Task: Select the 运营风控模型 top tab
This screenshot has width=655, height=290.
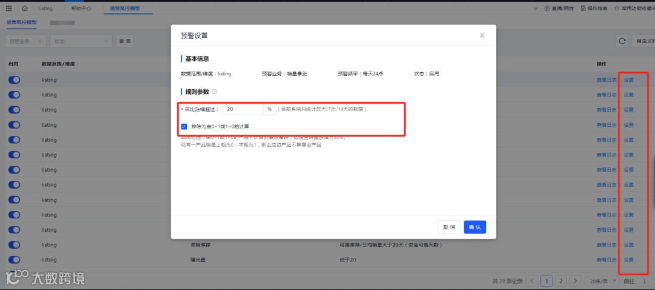Action: click(125, 8)
